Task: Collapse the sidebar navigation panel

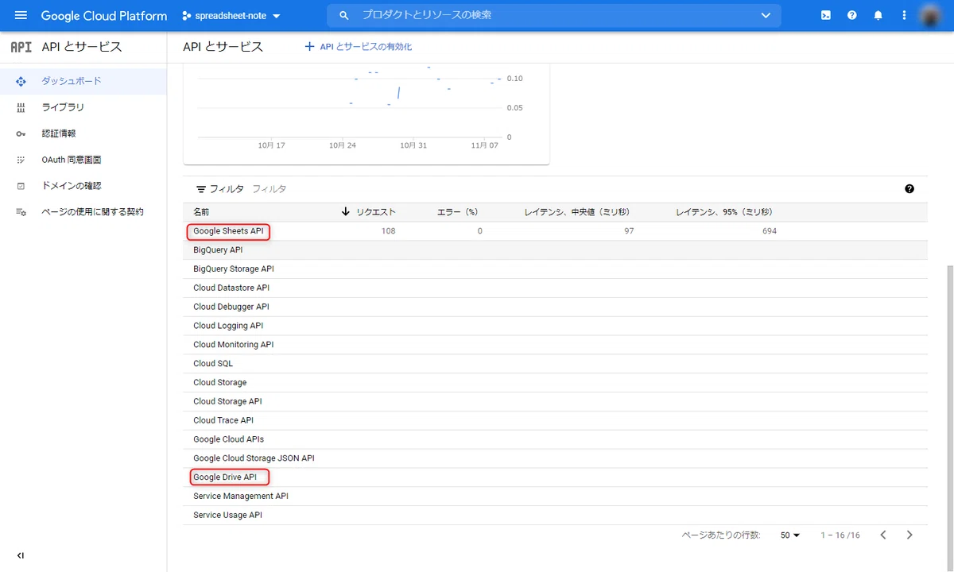Action: coord(21,555)
